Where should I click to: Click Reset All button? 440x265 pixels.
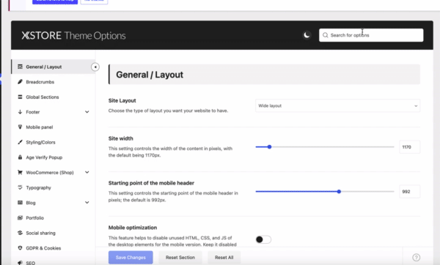[224, 258]
